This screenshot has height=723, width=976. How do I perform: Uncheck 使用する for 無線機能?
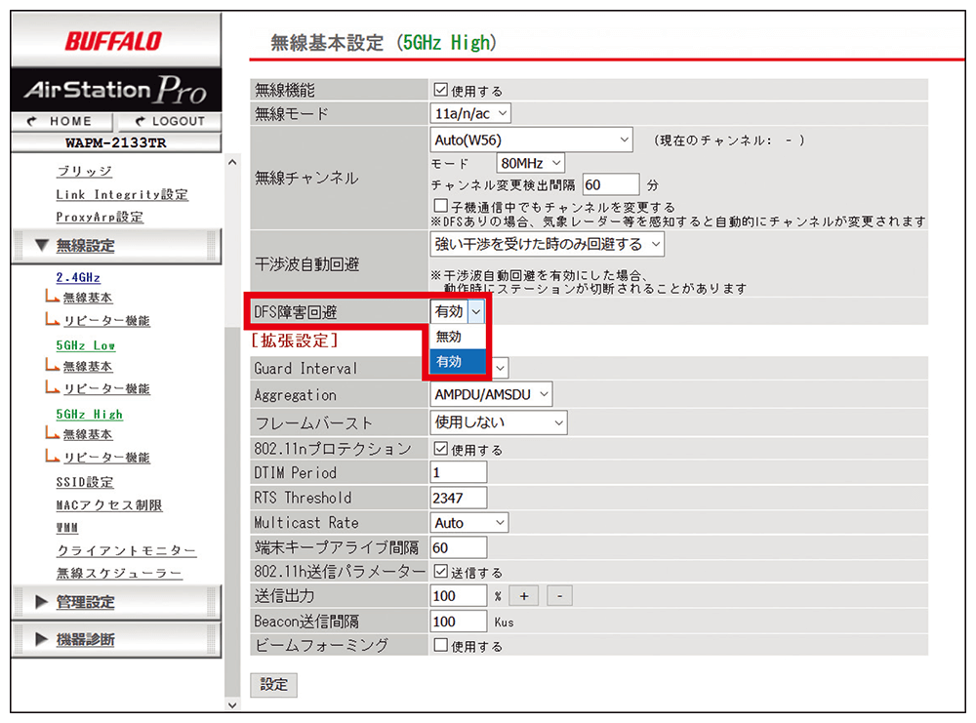point(440,89)
